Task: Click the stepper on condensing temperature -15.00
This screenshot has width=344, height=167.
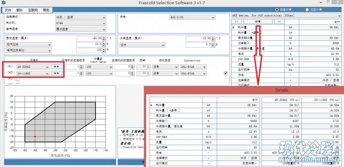Action: coord(212,38)
